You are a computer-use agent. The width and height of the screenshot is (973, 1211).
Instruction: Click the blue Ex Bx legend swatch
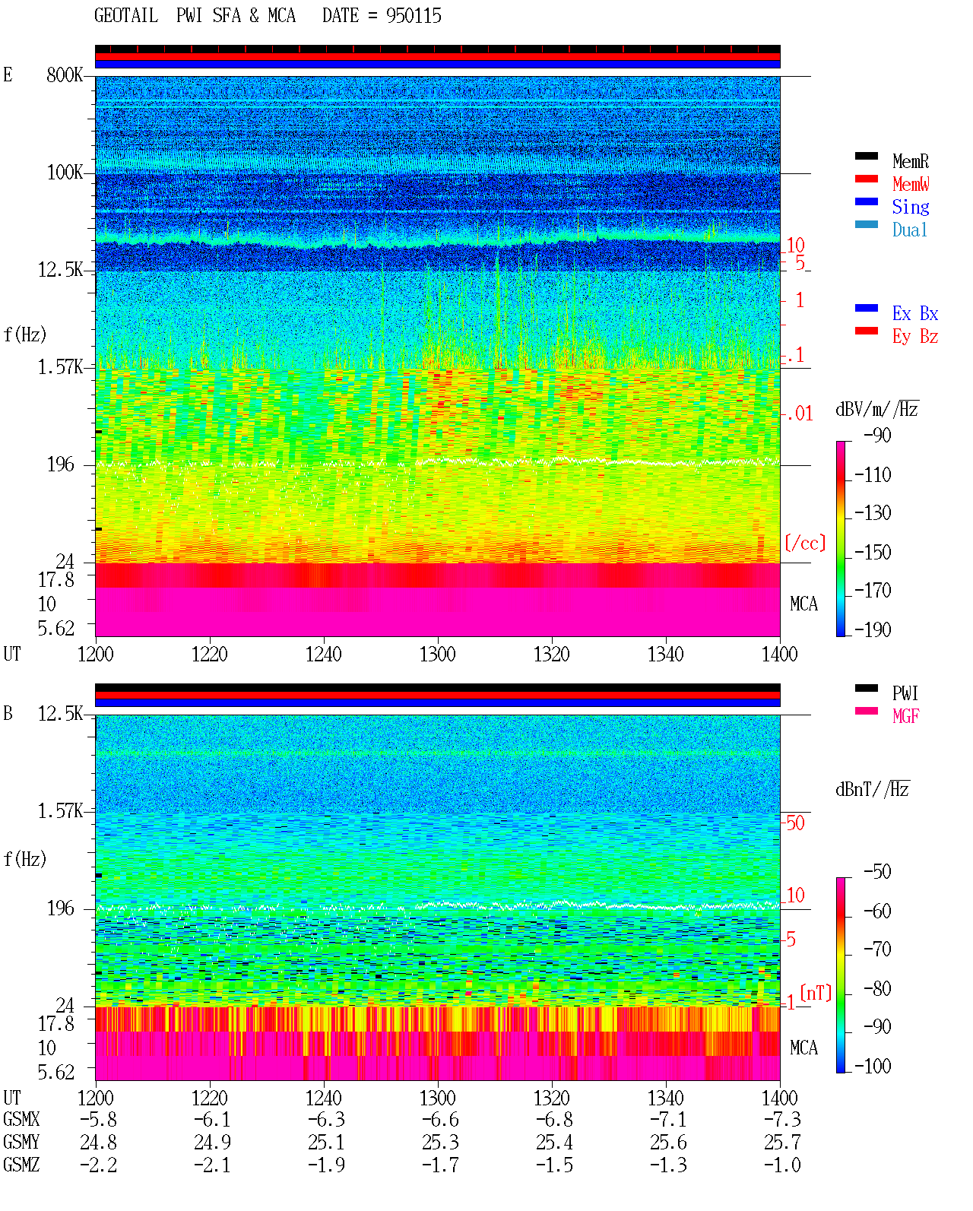pos(867,309)
